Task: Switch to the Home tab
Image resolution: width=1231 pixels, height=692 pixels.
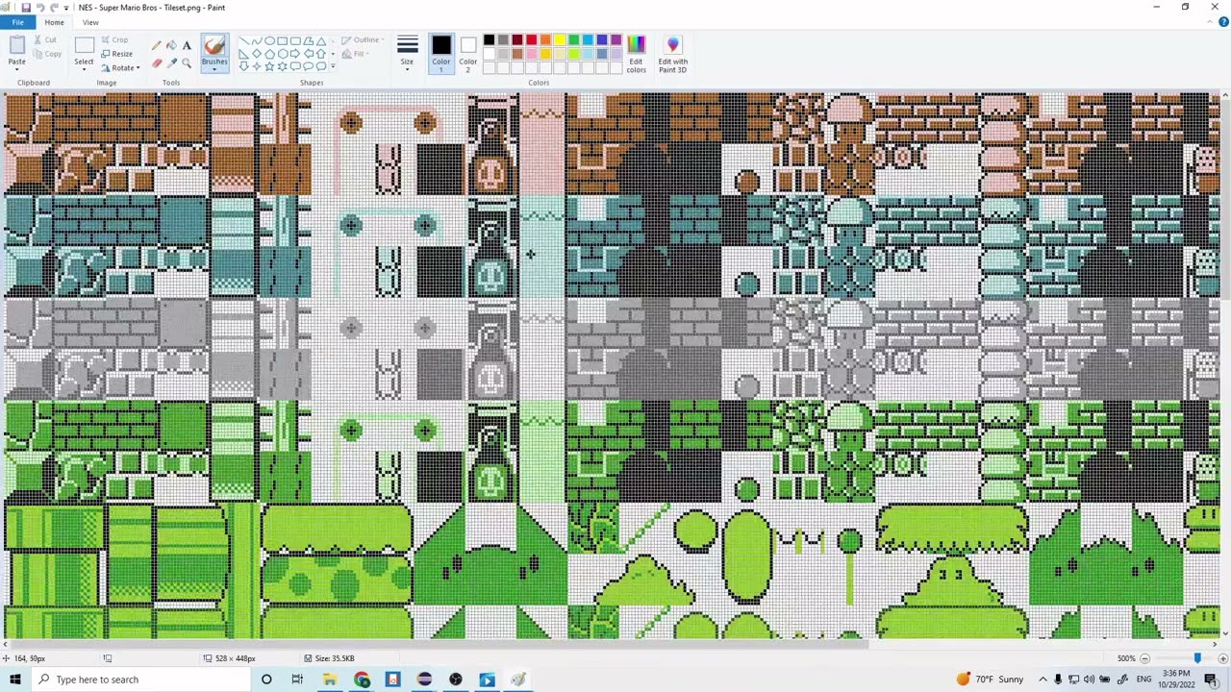Action: [x=54, y=22]
